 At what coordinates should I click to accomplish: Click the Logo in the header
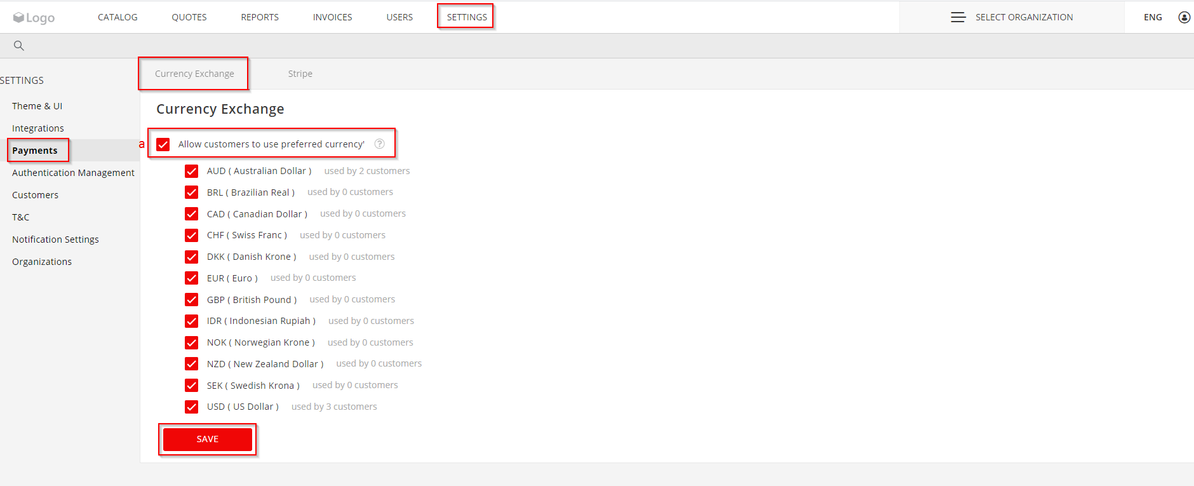34,18
